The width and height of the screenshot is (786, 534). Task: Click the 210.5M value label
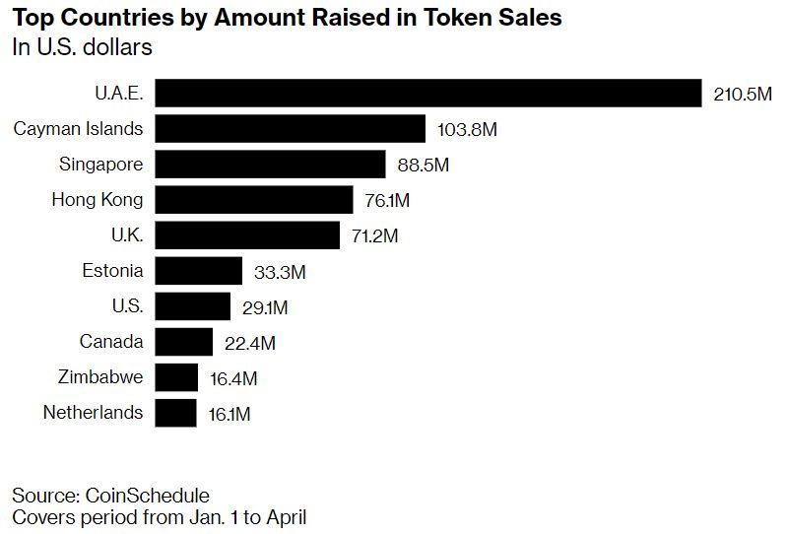[743, 95]
